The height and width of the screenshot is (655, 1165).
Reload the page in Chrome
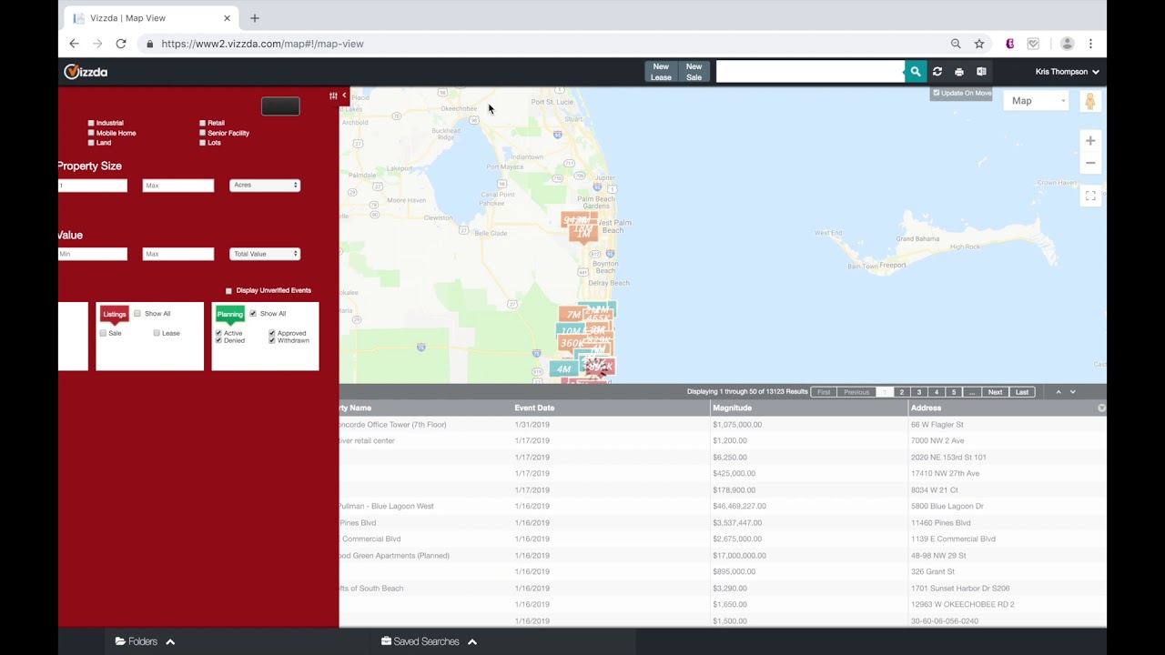(x=121, y=44)
